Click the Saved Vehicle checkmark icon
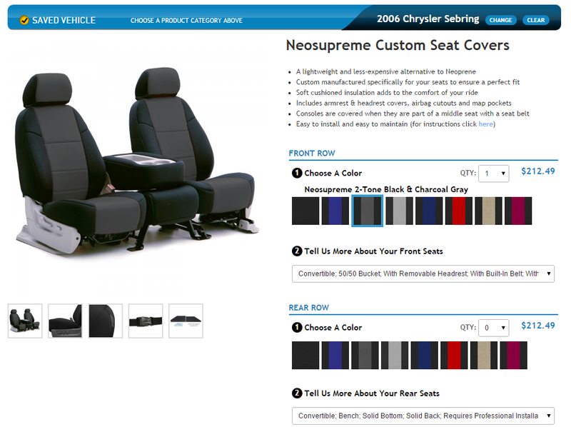The width and height of the screenshot is (571, 427). click(x=24, y=21)
